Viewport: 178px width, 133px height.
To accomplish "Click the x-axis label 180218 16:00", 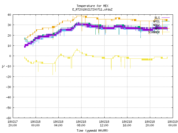I will click(127, 124).
